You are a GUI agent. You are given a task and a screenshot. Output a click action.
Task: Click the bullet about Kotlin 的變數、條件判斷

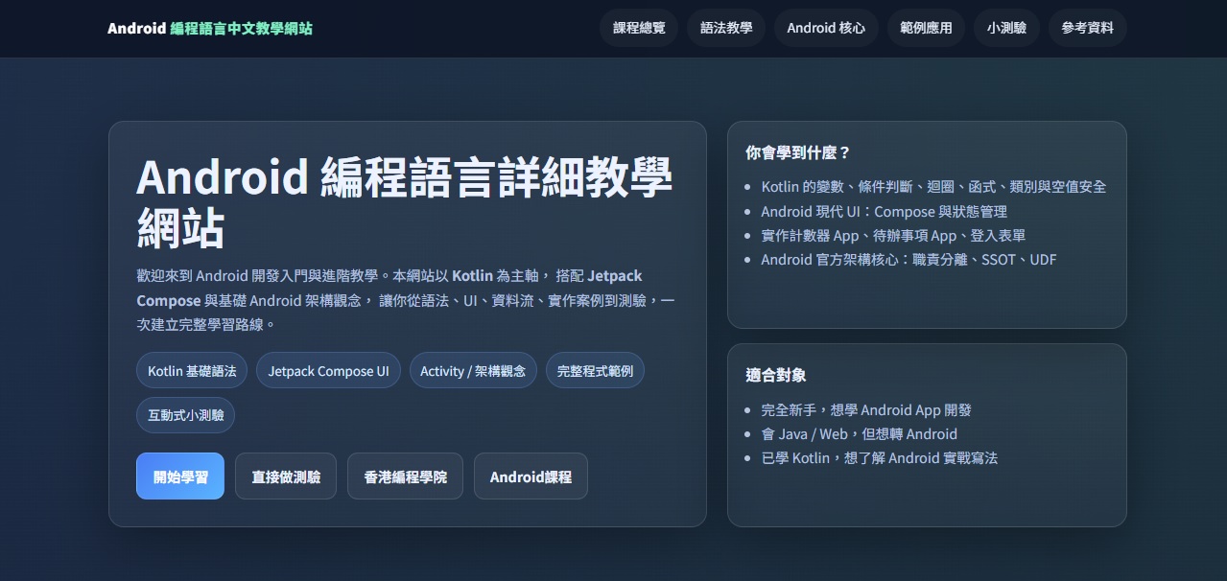point(933,187)
